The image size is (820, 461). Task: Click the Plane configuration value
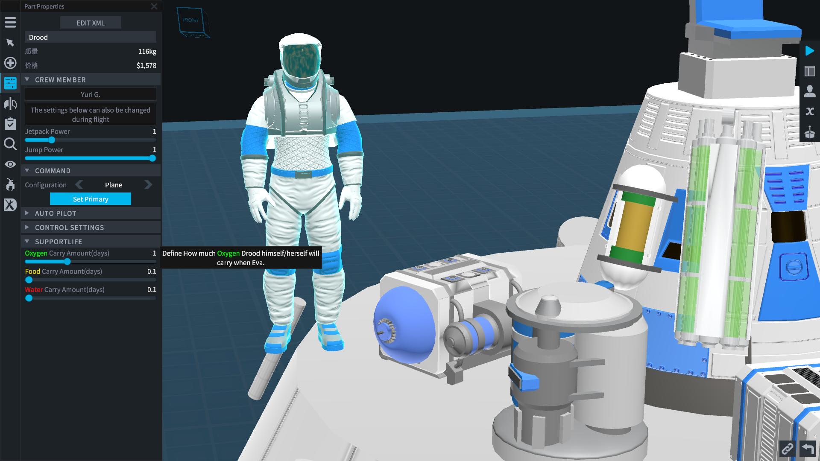(x=114, y=185)
